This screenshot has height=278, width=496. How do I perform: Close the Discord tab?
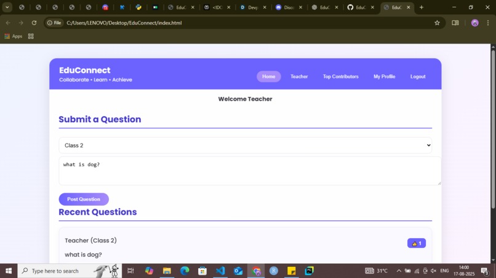click(x=300, y=7)
